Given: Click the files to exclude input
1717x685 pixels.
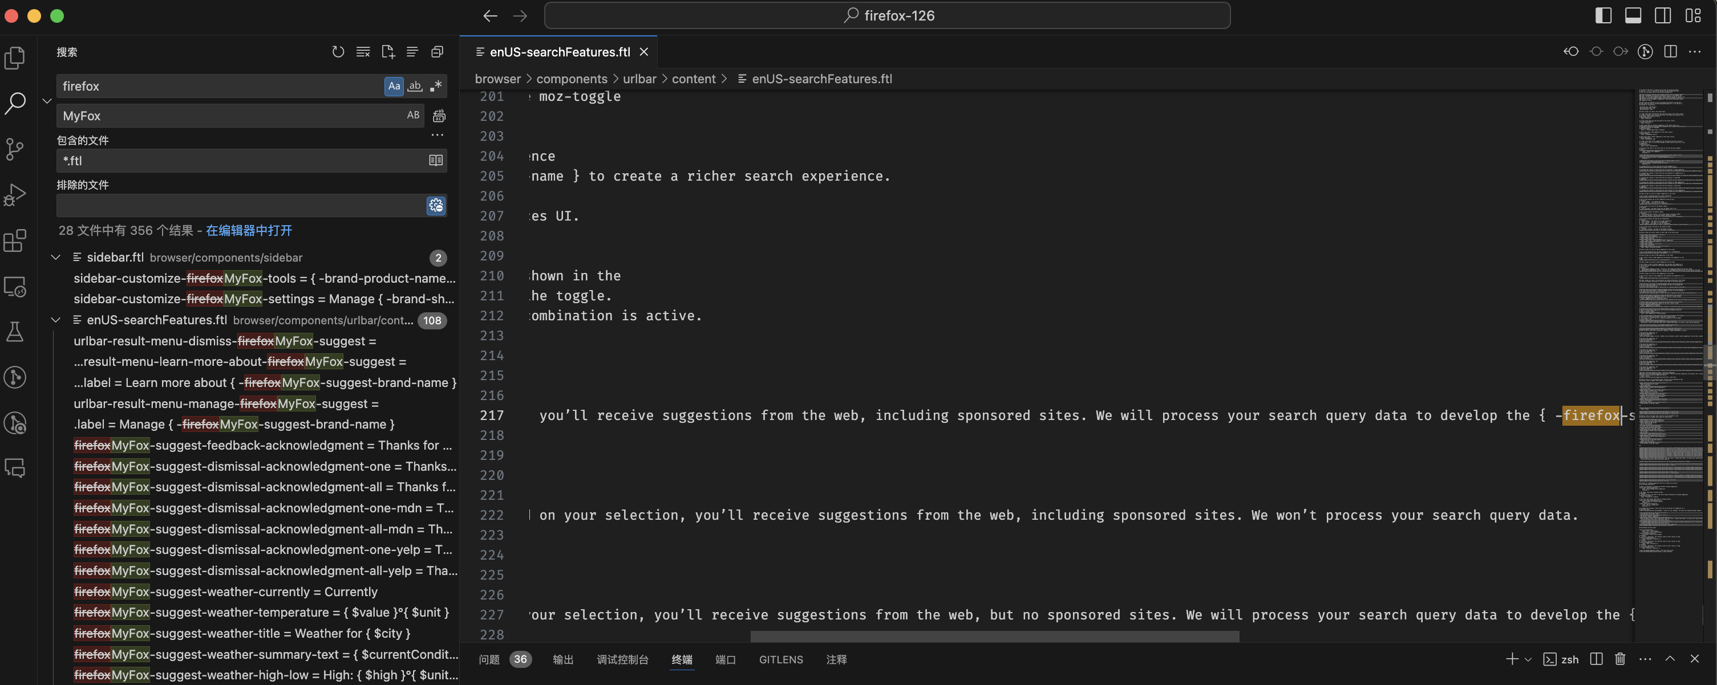Looking at the screenshot, I should (x=240, y=206).
